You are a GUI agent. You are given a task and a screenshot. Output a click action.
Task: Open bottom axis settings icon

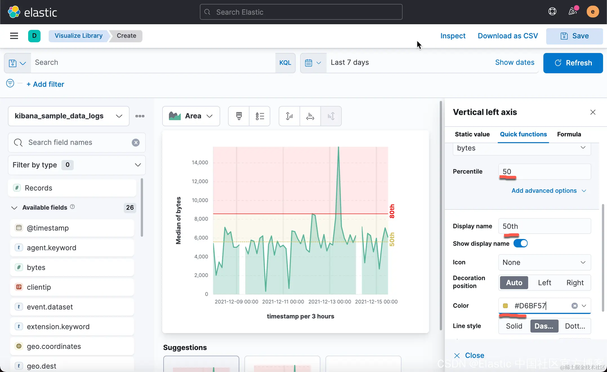click(x=310, y=116)
